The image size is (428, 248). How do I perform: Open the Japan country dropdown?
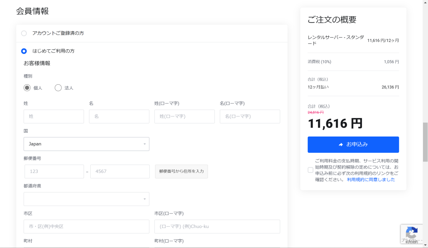tap(87, 144)
